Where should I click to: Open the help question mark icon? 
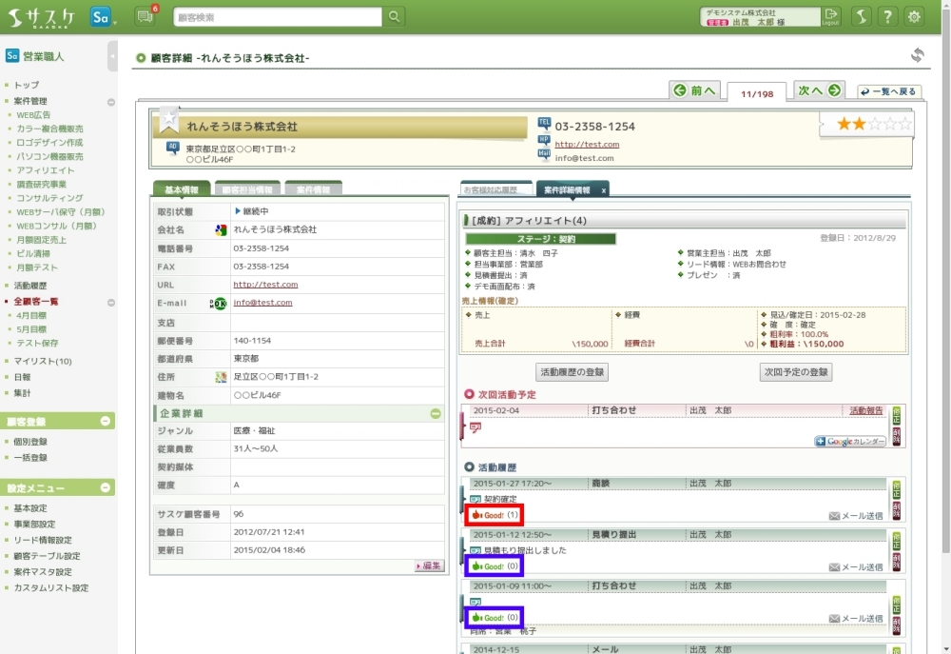[x=886, y=16]
